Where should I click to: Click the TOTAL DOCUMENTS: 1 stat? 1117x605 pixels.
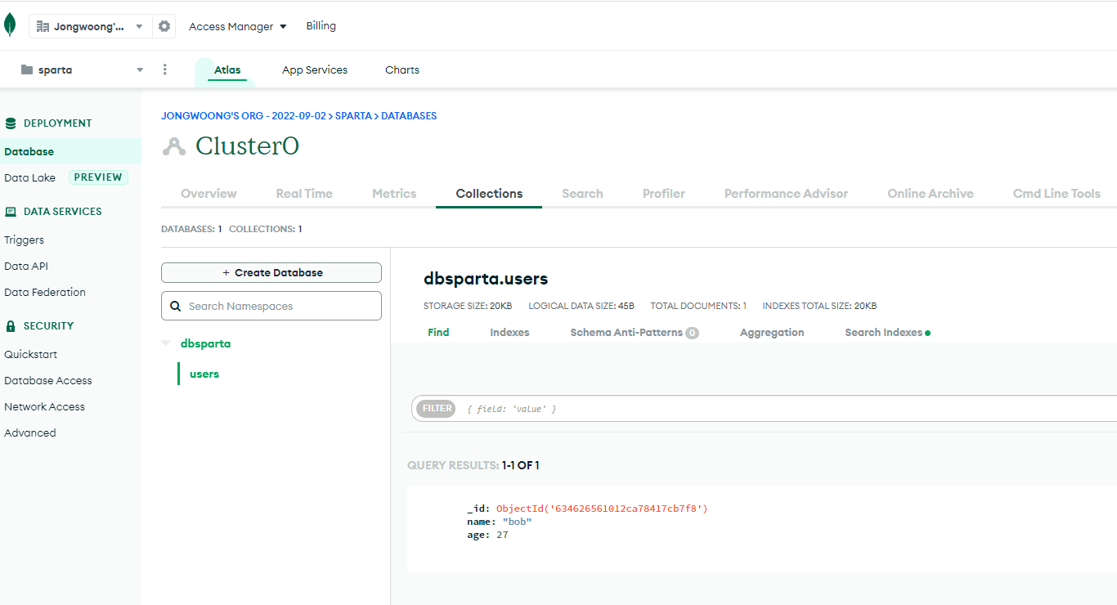[x=698, y=307]
